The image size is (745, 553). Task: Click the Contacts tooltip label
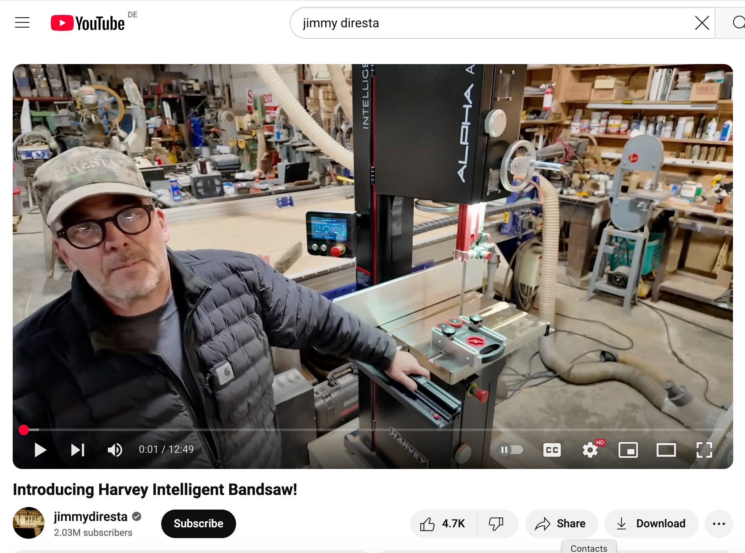tap(589, 548)
